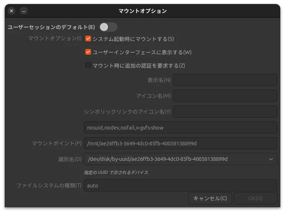Click the 表示名 input field
Screen dimensions: 285x213
coord(225,80)
